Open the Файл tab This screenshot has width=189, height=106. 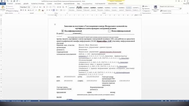pos(3,4)
